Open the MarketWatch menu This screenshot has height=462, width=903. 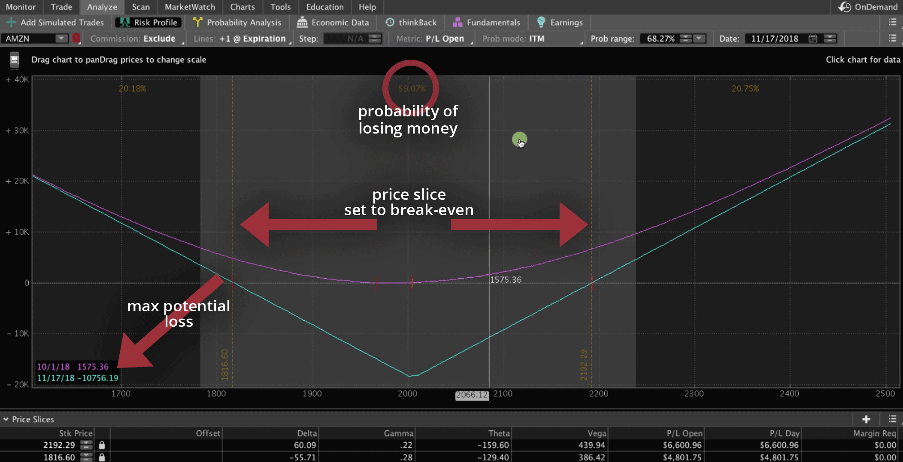tap(190, 7)
